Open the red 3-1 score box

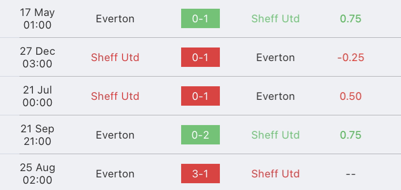click(x=200, y=174)
